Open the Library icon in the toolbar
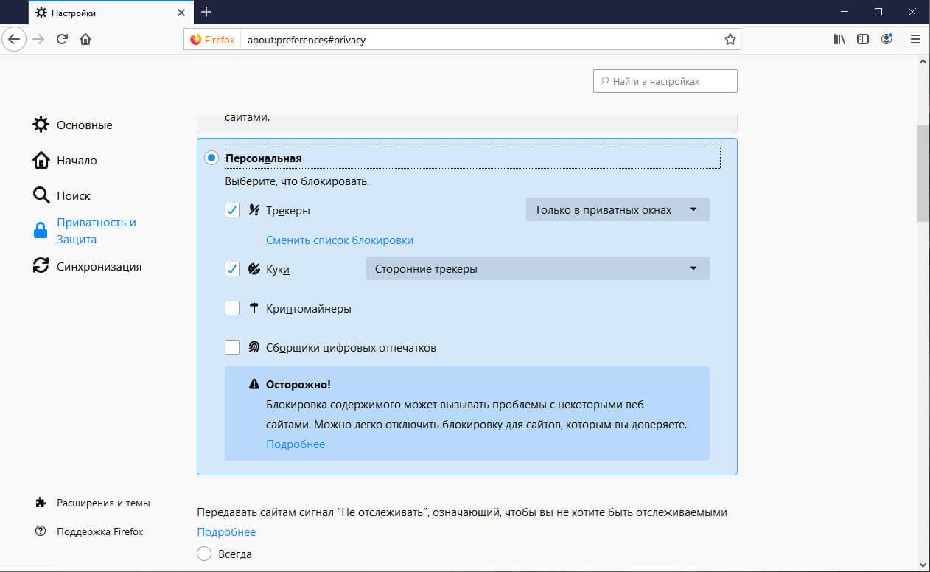Viewport: 930px width, 572px height. click(839, 40)
